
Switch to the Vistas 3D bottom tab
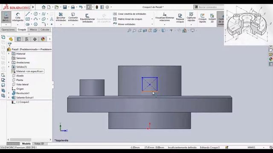tap(39, 144)
